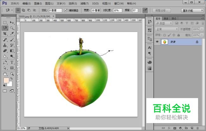The width and height of the screenshot is (206, 131).
Task: Hide the 背景 layer with eye icon
Action: [157, 42]
